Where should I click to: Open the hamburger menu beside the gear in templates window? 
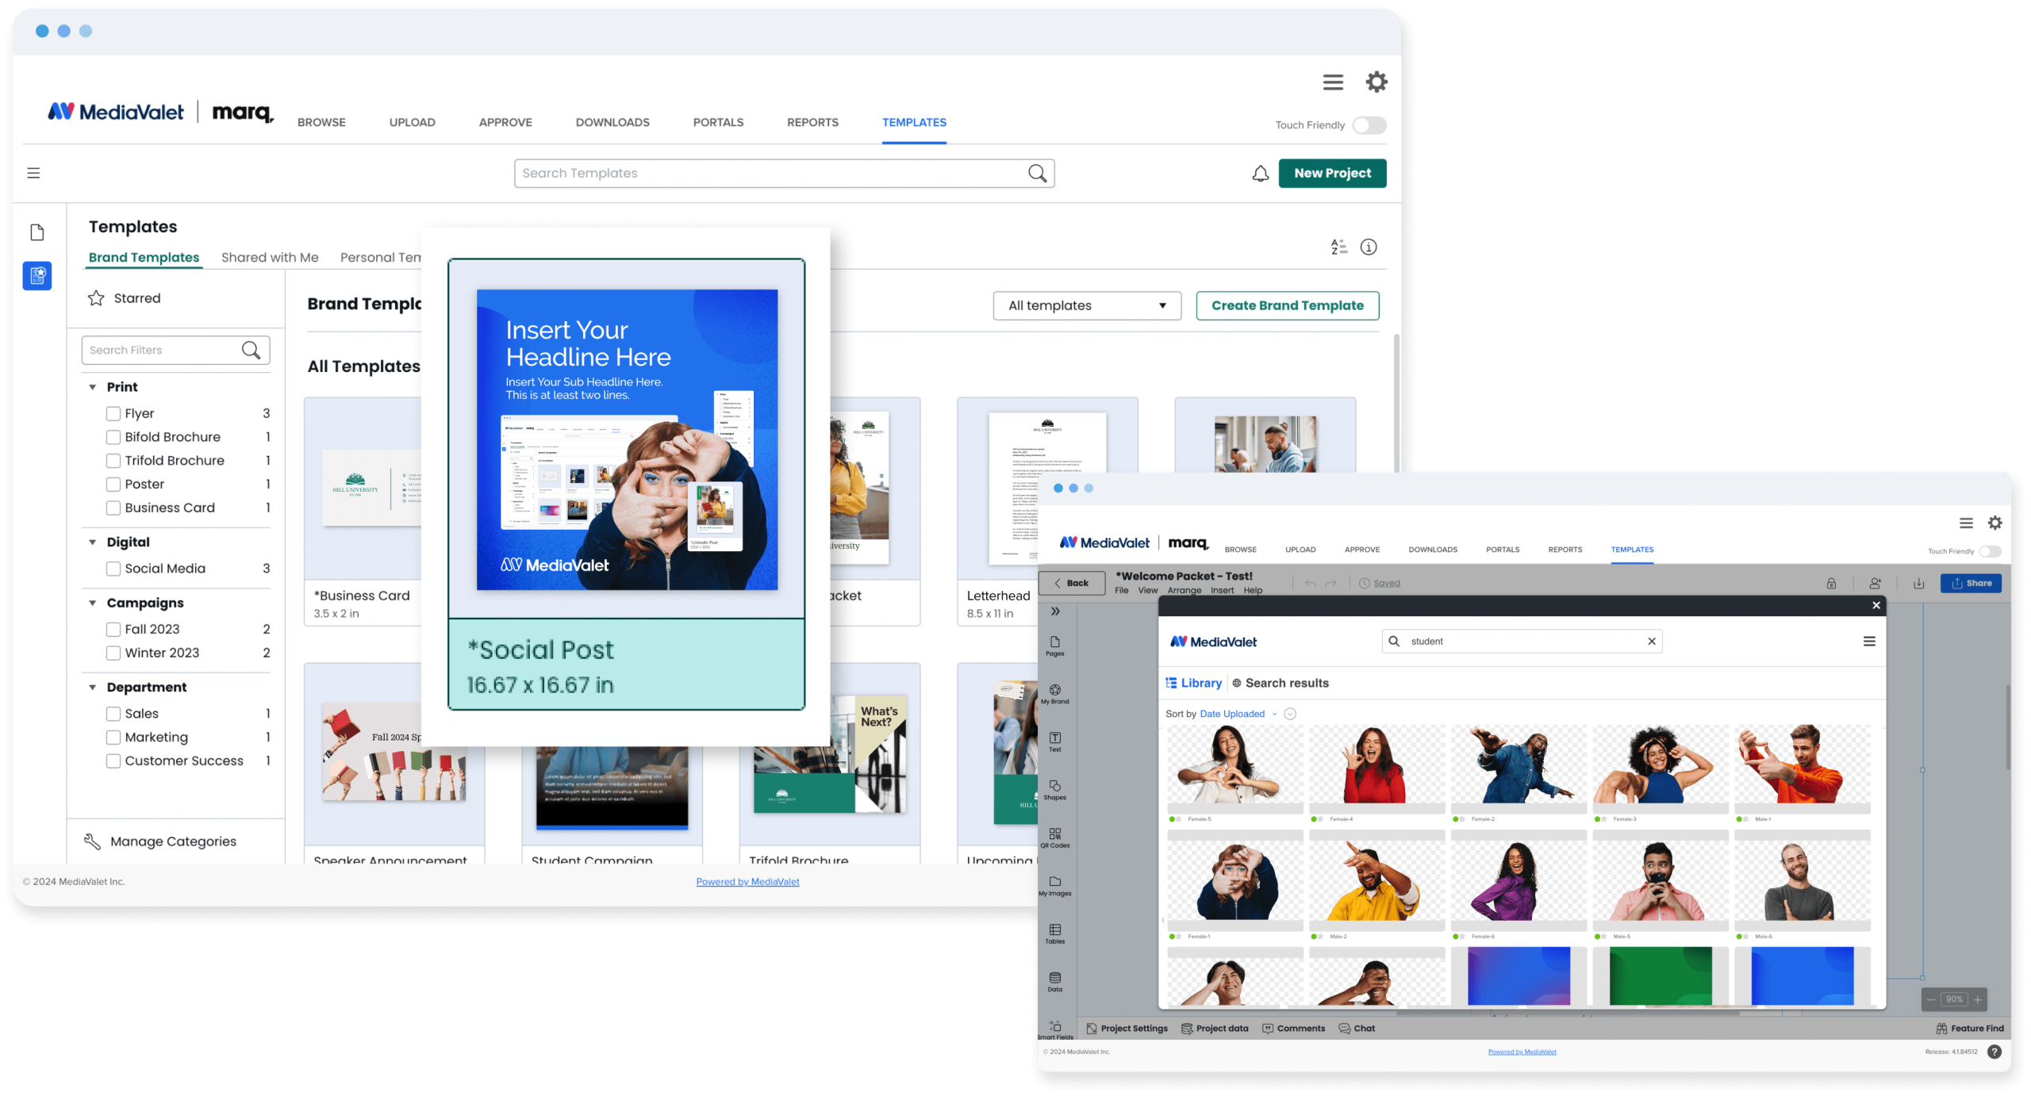pos(1333,82)
